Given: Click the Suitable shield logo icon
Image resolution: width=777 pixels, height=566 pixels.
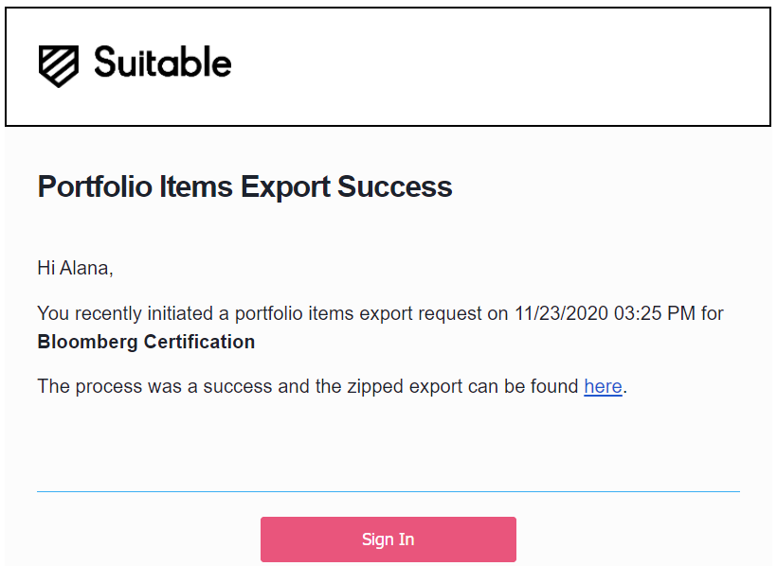Looking at the screenshot, I should click(59, 66).
